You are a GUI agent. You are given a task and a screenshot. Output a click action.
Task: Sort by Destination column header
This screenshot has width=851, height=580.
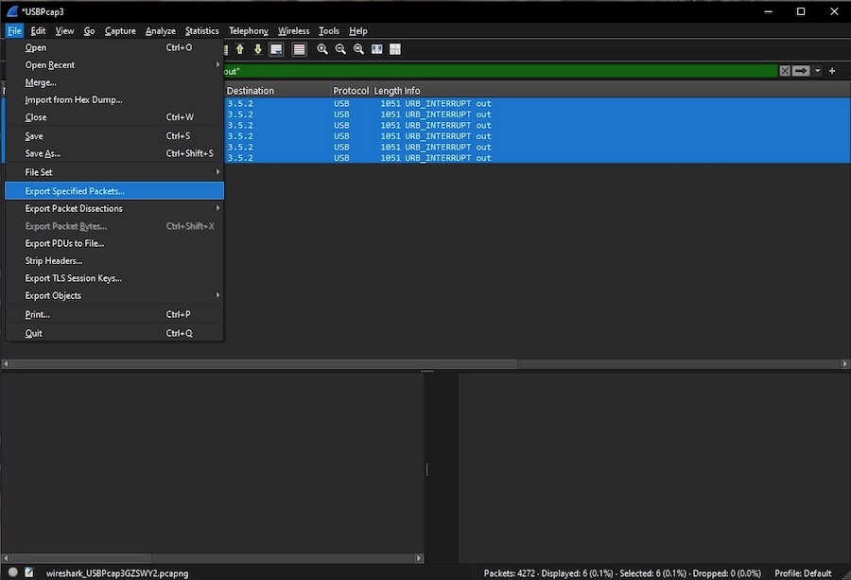click(x=277, y=91)
